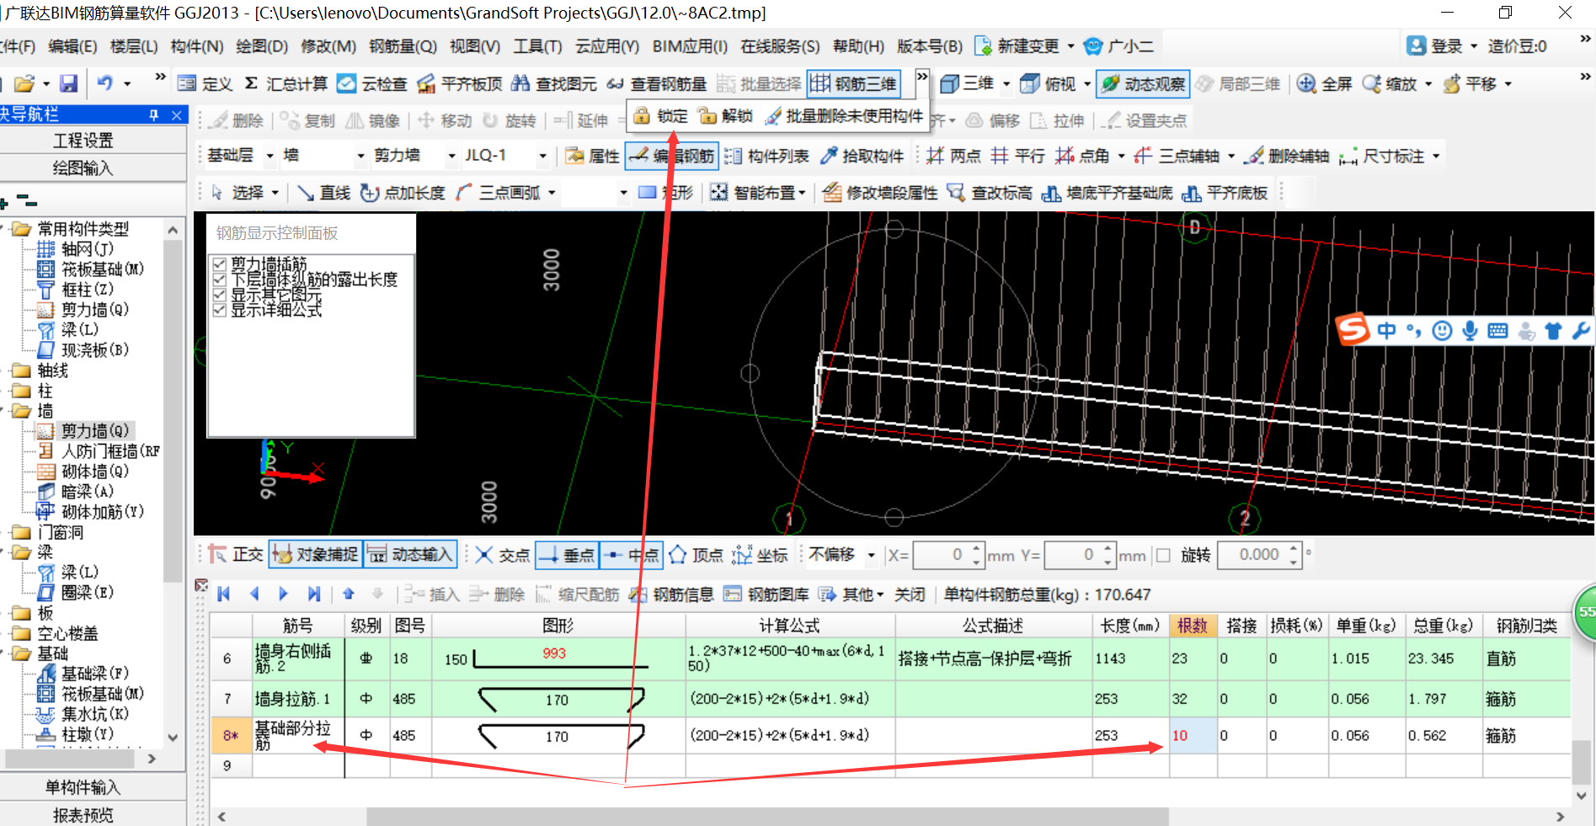Viewport: 1596px width, 826px height.
Task: Open the 属性 properties panel
Action: (x=592, y=156)
